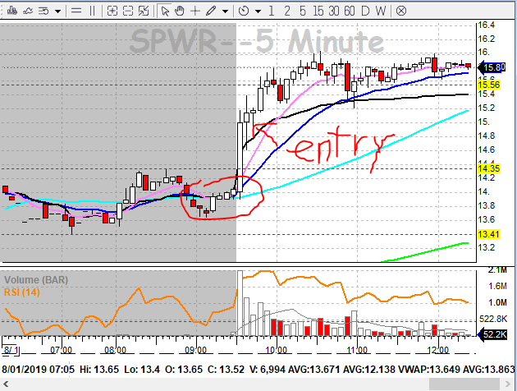Expand the clock time interval dropdown
This screenshot has width=517, height=391.
tap(260, 11)
